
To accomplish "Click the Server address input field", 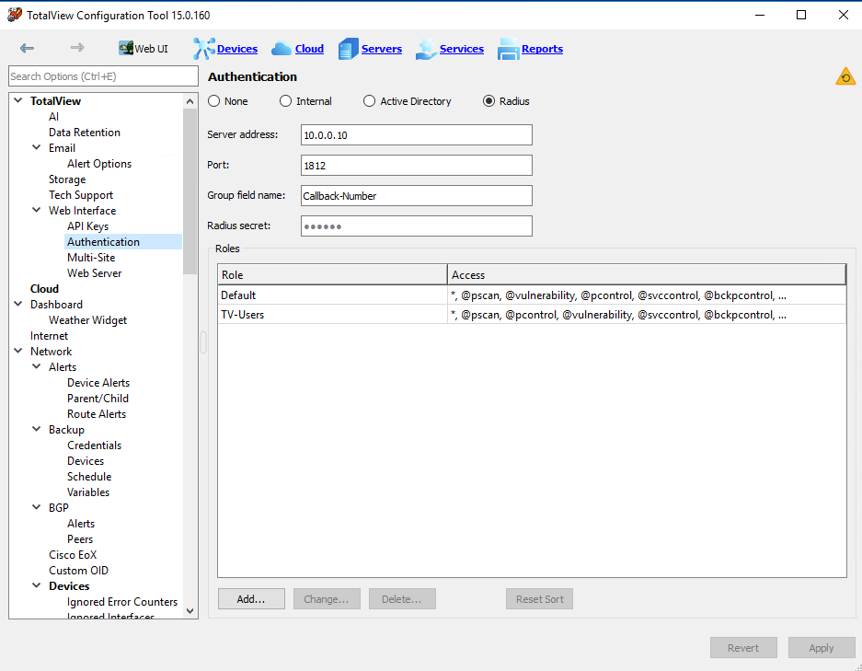I will (x=416, y=134).
